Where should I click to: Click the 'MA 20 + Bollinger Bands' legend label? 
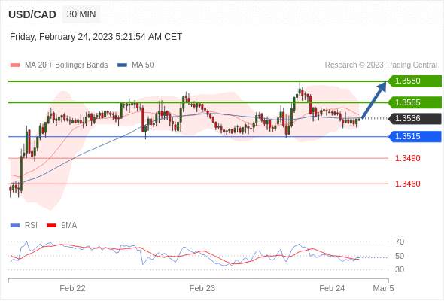(66, 65)
